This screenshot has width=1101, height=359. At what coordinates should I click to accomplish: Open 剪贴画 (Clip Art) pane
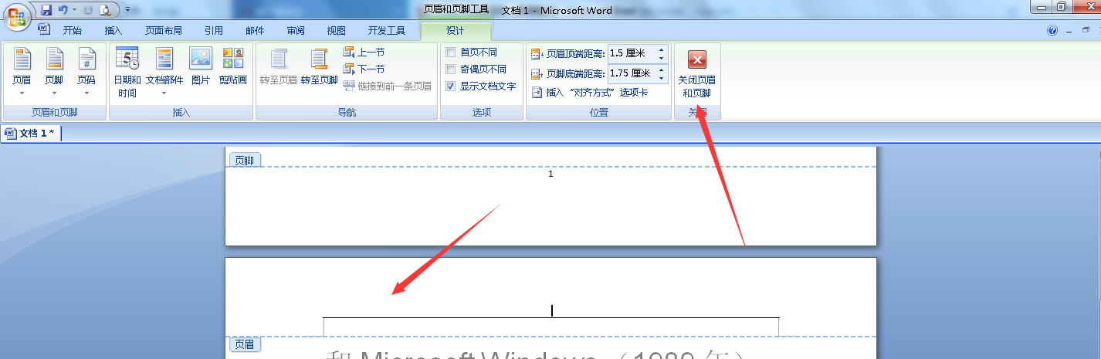(233, 66)
